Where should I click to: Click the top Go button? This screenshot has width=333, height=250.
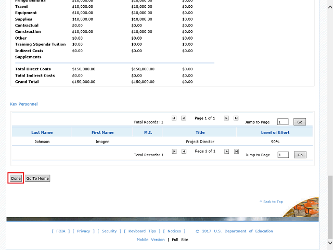(300, 122)
